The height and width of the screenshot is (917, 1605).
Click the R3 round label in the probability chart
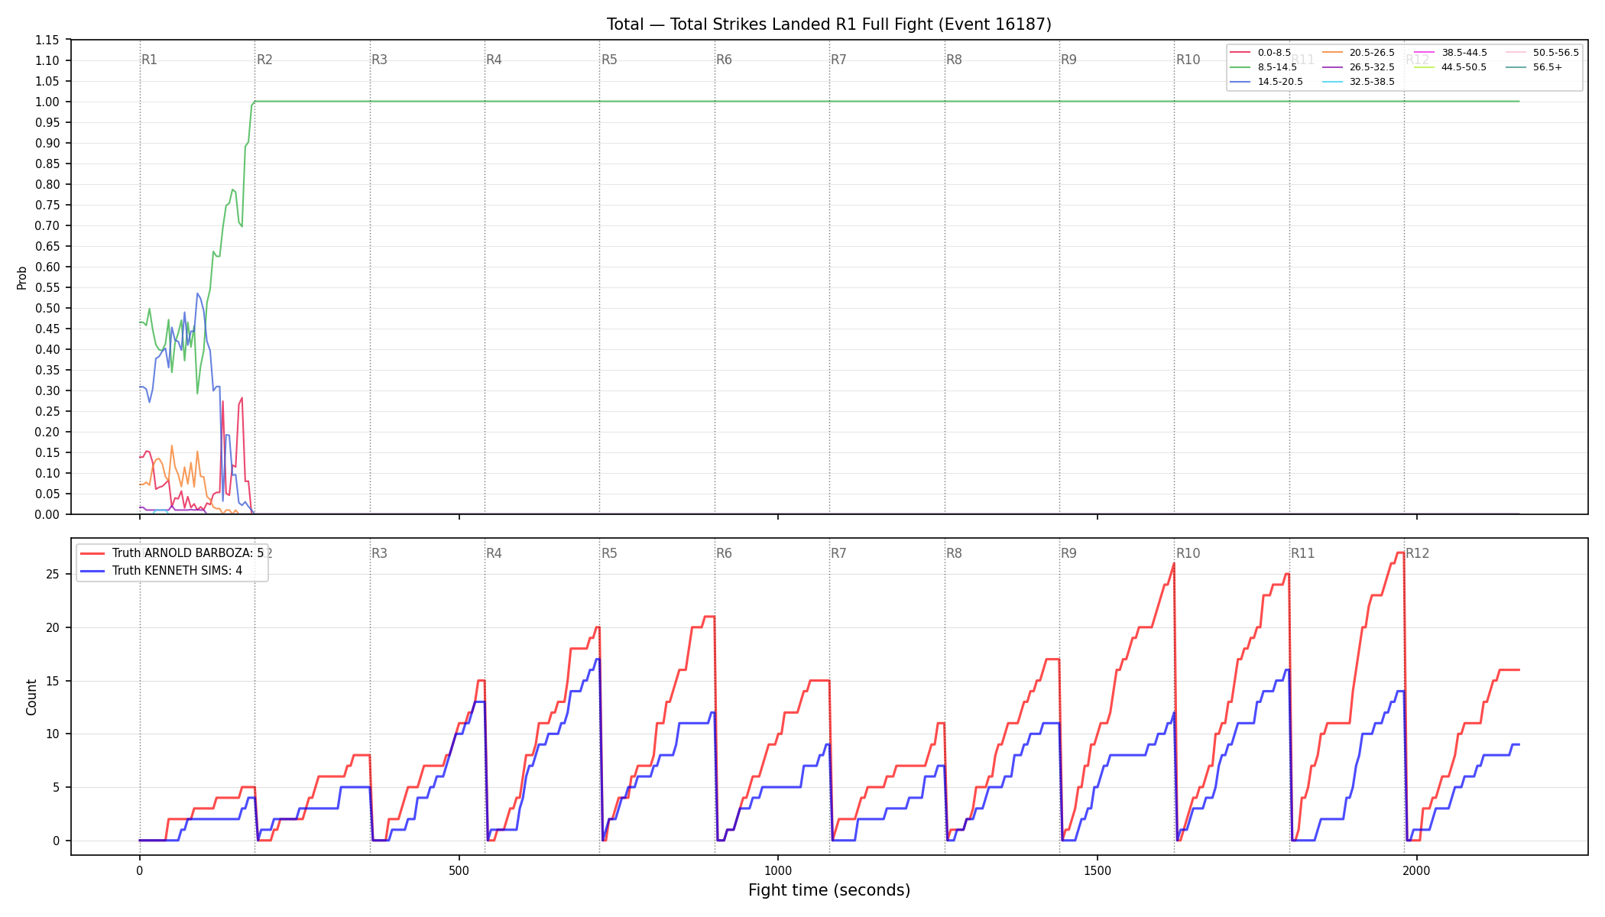pyautogui.click(x=379, y=60)
